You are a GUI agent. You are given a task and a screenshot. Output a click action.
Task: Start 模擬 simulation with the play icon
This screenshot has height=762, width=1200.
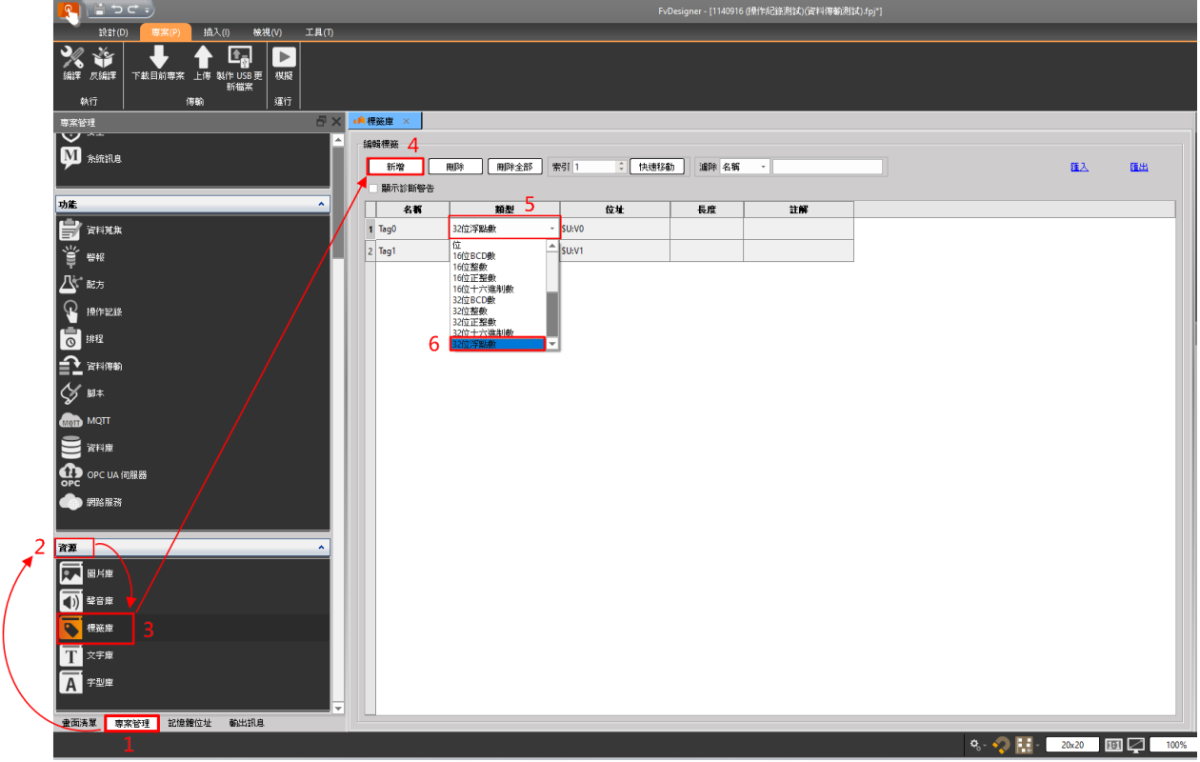click(284, 58)
